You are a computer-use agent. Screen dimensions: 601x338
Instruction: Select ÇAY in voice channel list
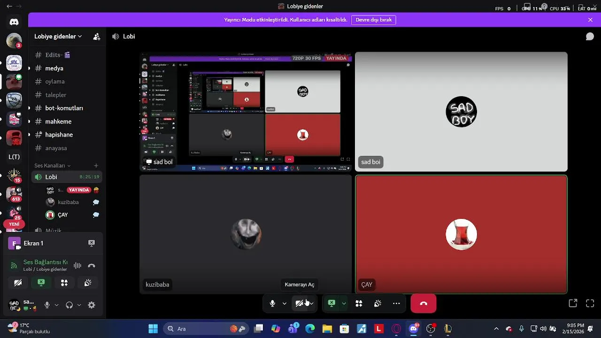click(72, 215)
